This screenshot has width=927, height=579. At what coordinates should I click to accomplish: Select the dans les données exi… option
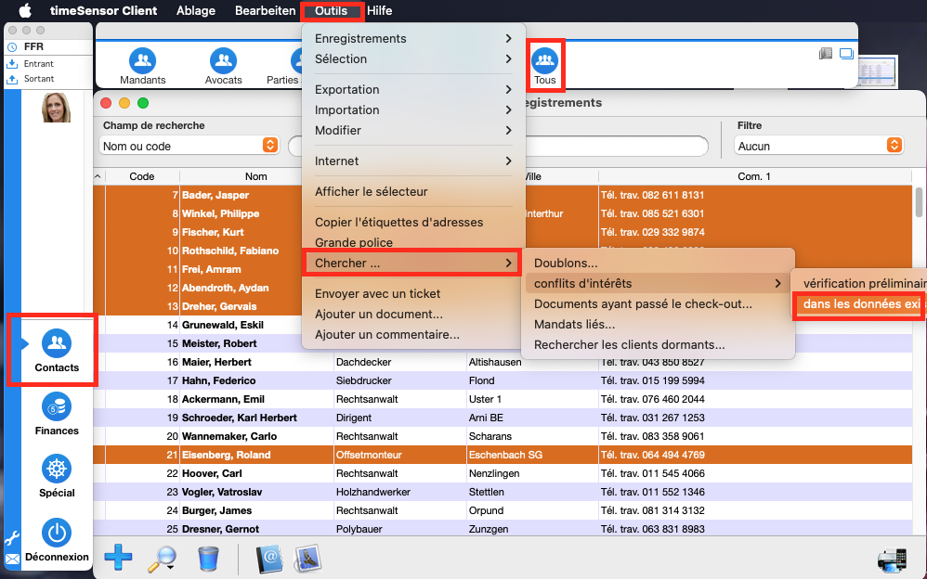tap(861, 304)
